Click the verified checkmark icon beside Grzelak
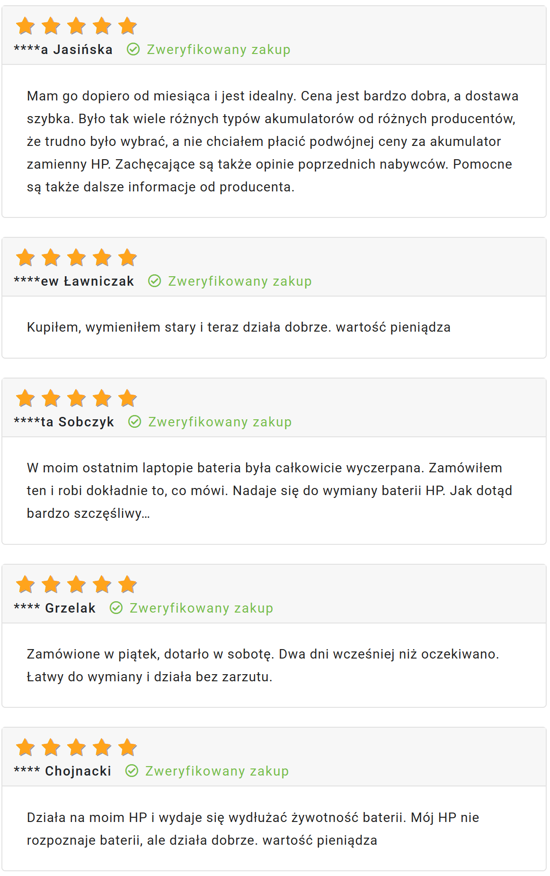This screenshot has height=876, width=550. click(x=116, y=608)
